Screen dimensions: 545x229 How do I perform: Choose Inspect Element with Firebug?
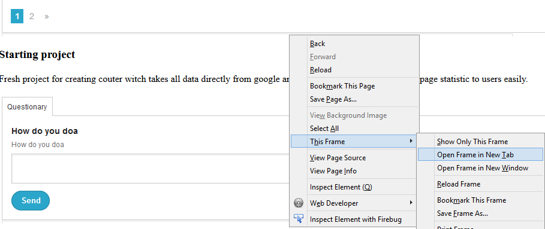(354, 219)
